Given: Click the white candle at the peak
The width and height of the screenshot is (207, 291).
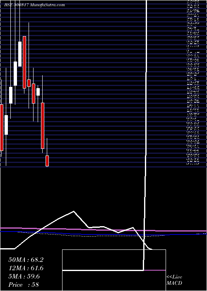Looking at the screenshot, I should point(20,54).
